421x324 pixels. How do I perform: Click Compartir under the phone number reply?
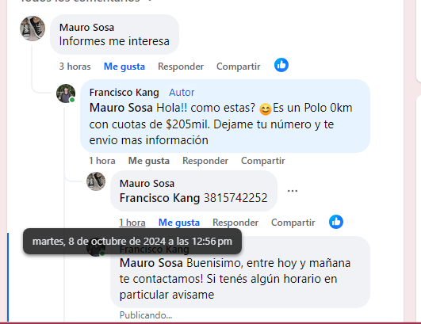pyautogui.click(x=293, y=223)
